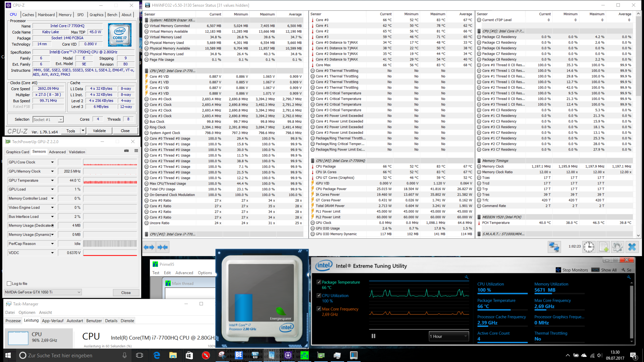Open the GPU Temperature sensor dropdown
Image resolution: width=644 pixels, height=362 pixels.
click(x=52, y=180)
